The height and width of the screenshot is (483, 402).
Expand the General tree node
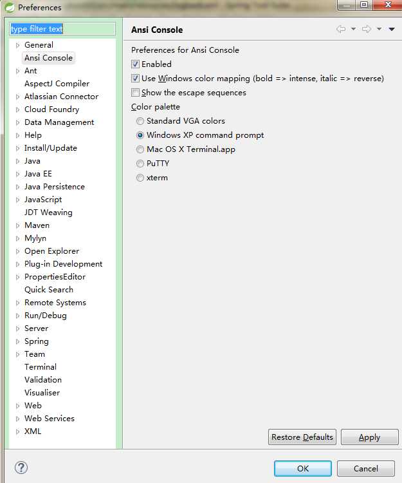click(17, 45)
